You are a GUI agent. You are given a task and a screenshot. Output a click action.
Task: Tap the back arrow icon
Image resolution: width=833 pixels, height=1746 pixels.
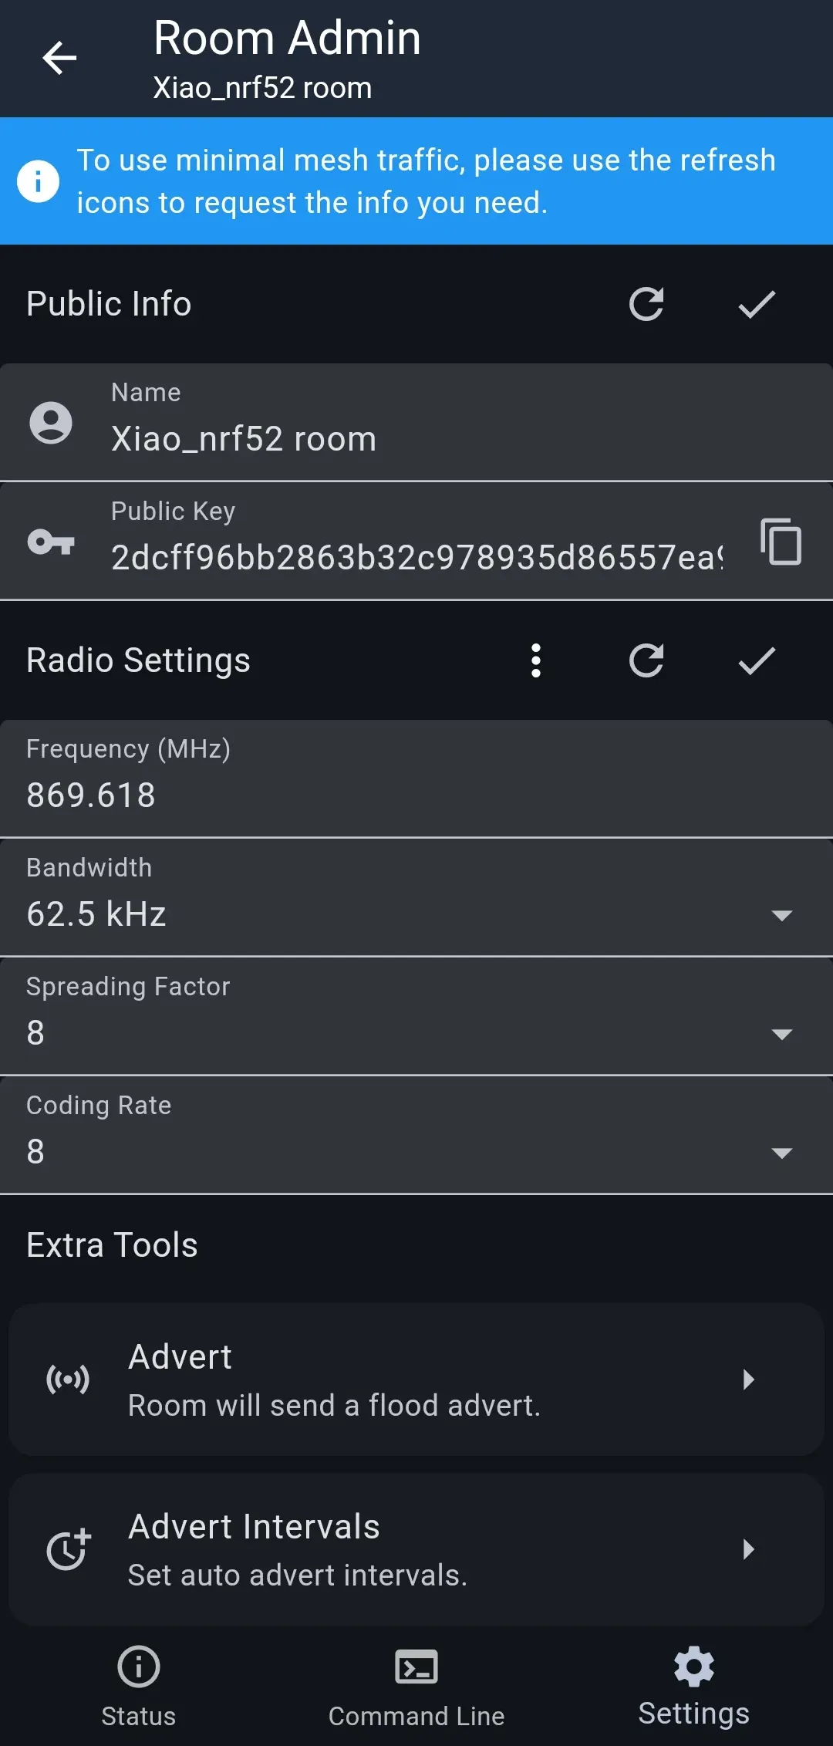tap(59, 58)
